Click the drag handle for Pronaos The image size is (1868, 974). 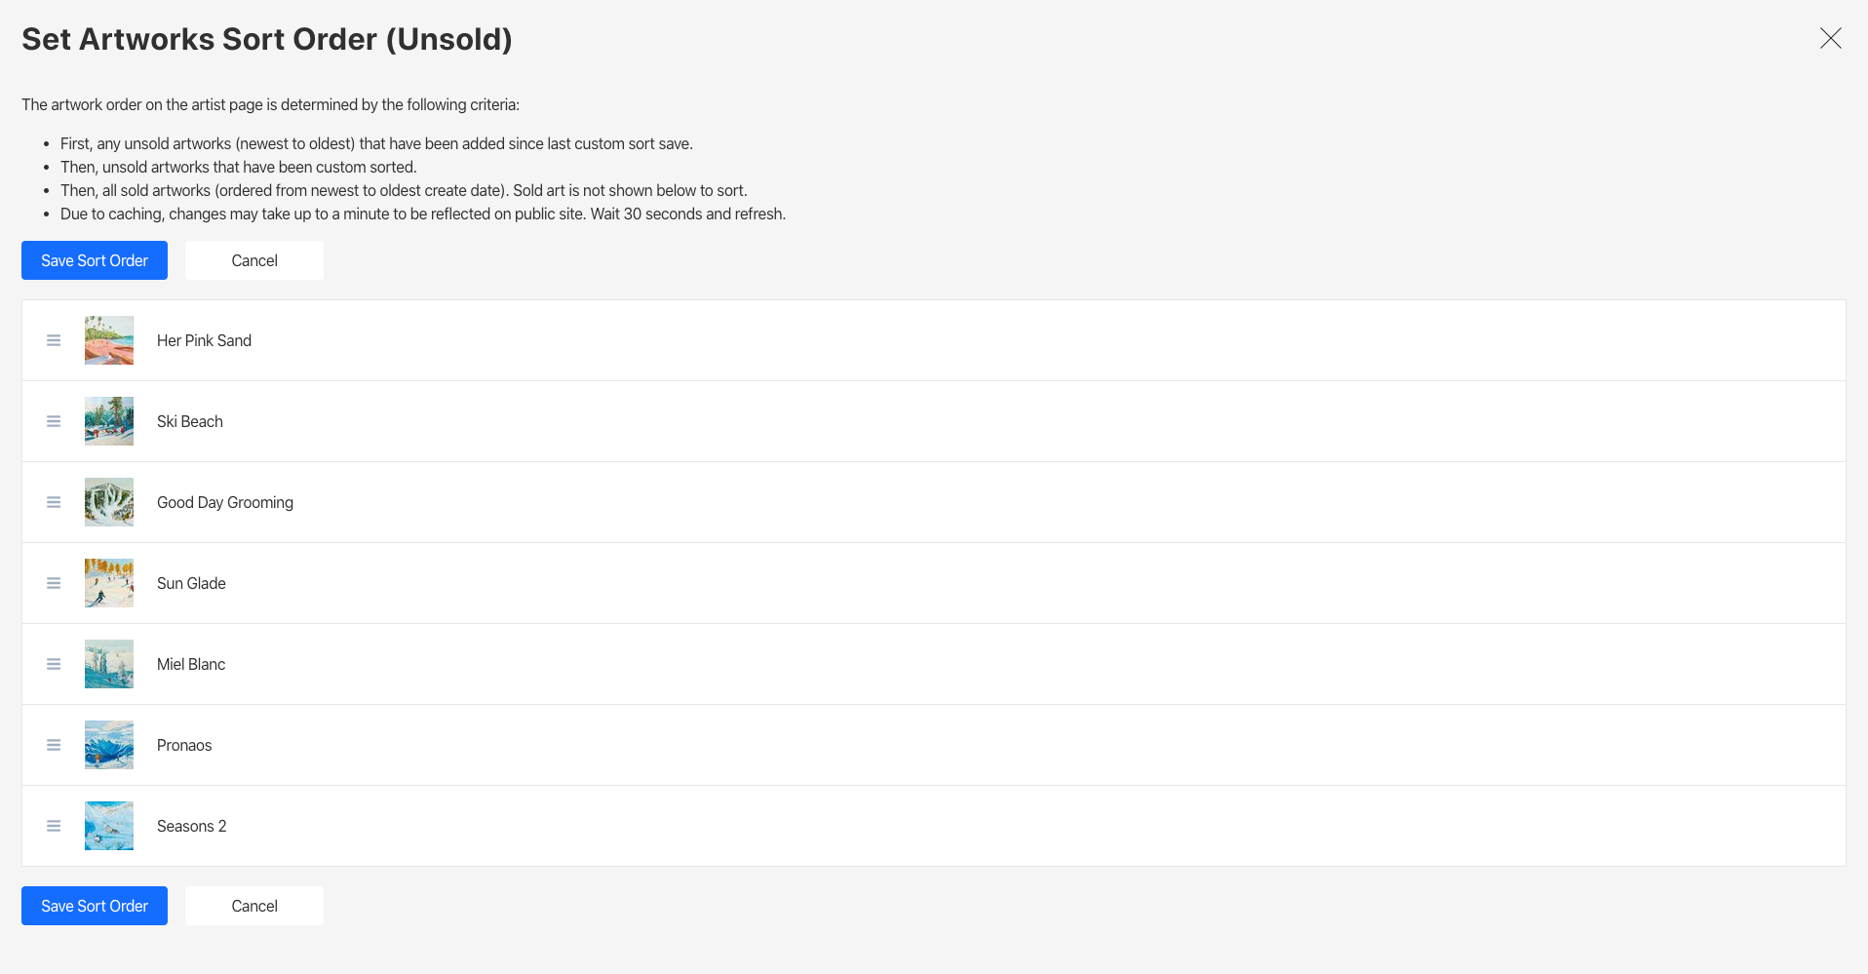[54, 745]
